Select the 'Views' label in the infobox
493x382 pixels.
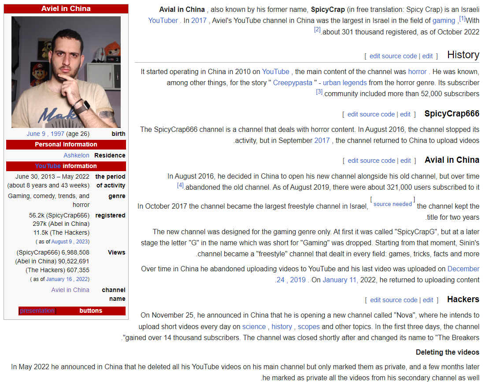[117, 253]
